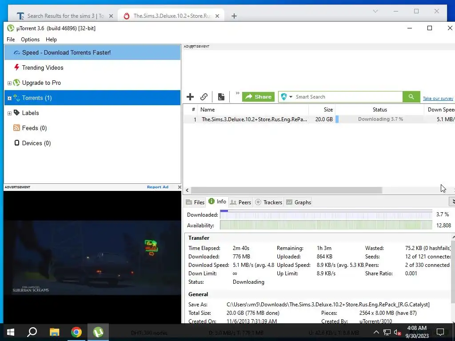Image resolution: width=455 pixels, height=341 pixels.
Task: Expand the toolbar overflow chevron
Action: click(237, 93)
